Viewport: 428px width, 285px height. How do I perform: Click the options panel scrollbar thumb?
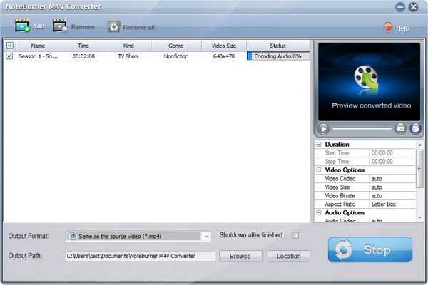tap(420, 169)
